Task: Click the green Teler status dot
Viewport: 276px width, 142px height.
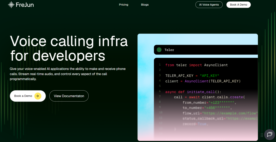Action: pyautogui.click(x=159, y=50)
